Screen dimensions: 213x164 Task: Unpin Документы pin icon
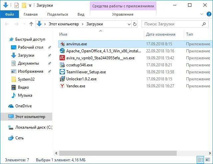click(50, 63)
